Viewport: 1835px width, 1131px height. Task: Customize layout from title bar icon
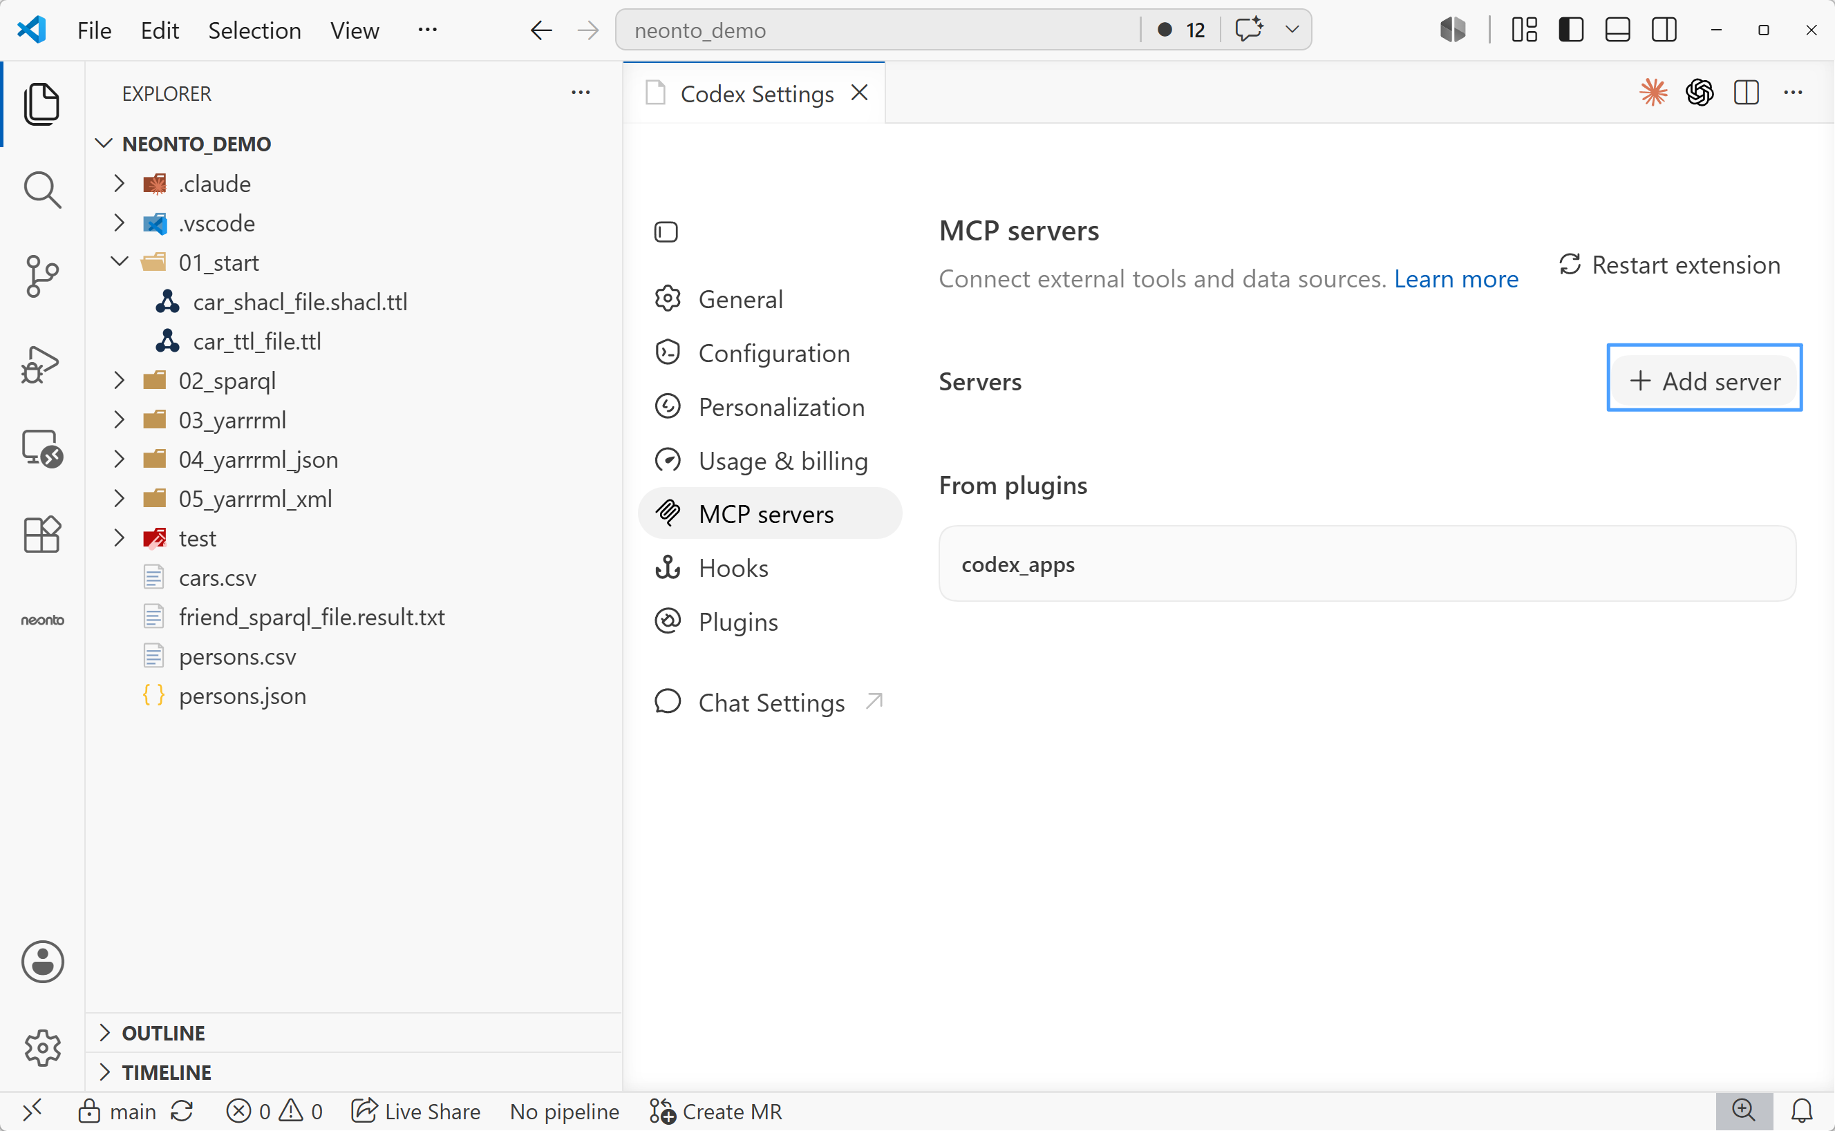pyautogui.click(x=1524, y=30)
